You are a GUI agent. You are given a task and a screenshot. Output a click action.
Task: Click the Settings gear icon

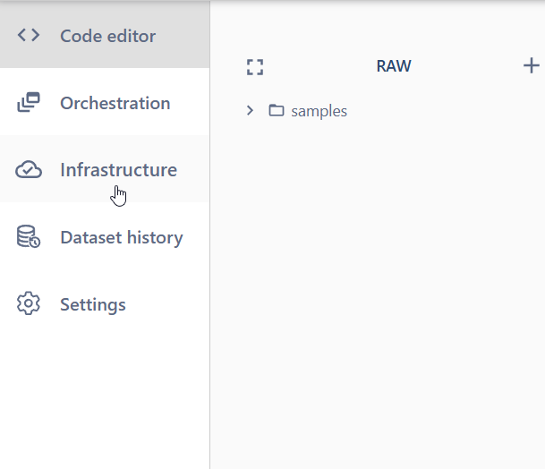(29, 303)
